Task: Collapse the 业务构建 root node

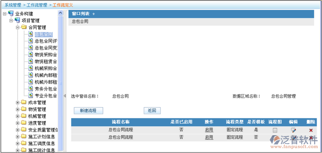Action: point(4,14)
